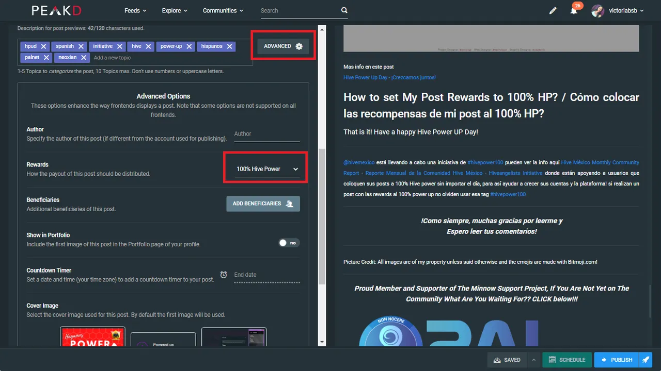The width and height of the screenshot is (661, 371).
Task: Click the 'Beneficiaries' label text
Action: 43,200
